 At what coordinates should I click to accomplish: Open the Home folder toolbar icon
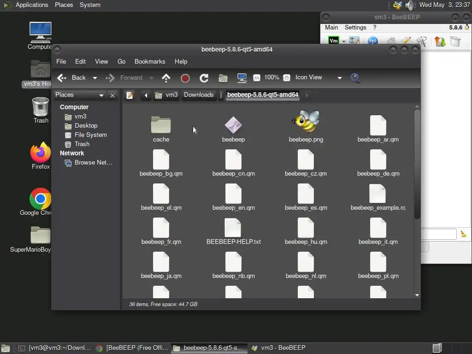(223, 78)
